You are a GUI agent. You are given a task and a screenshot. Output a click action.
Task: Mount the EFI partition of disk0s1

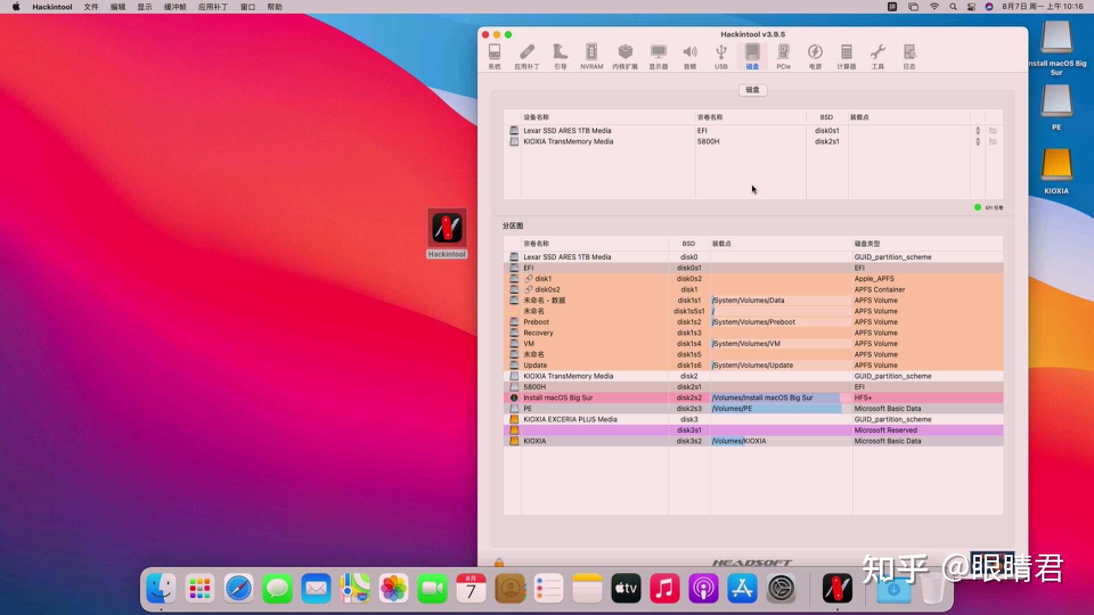tap(978, 130)
